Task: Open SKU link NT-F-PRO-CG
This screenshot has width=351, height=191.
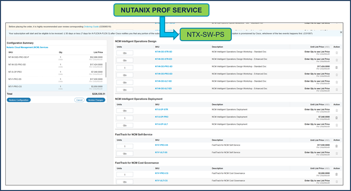Action: (x=161, y=173)
